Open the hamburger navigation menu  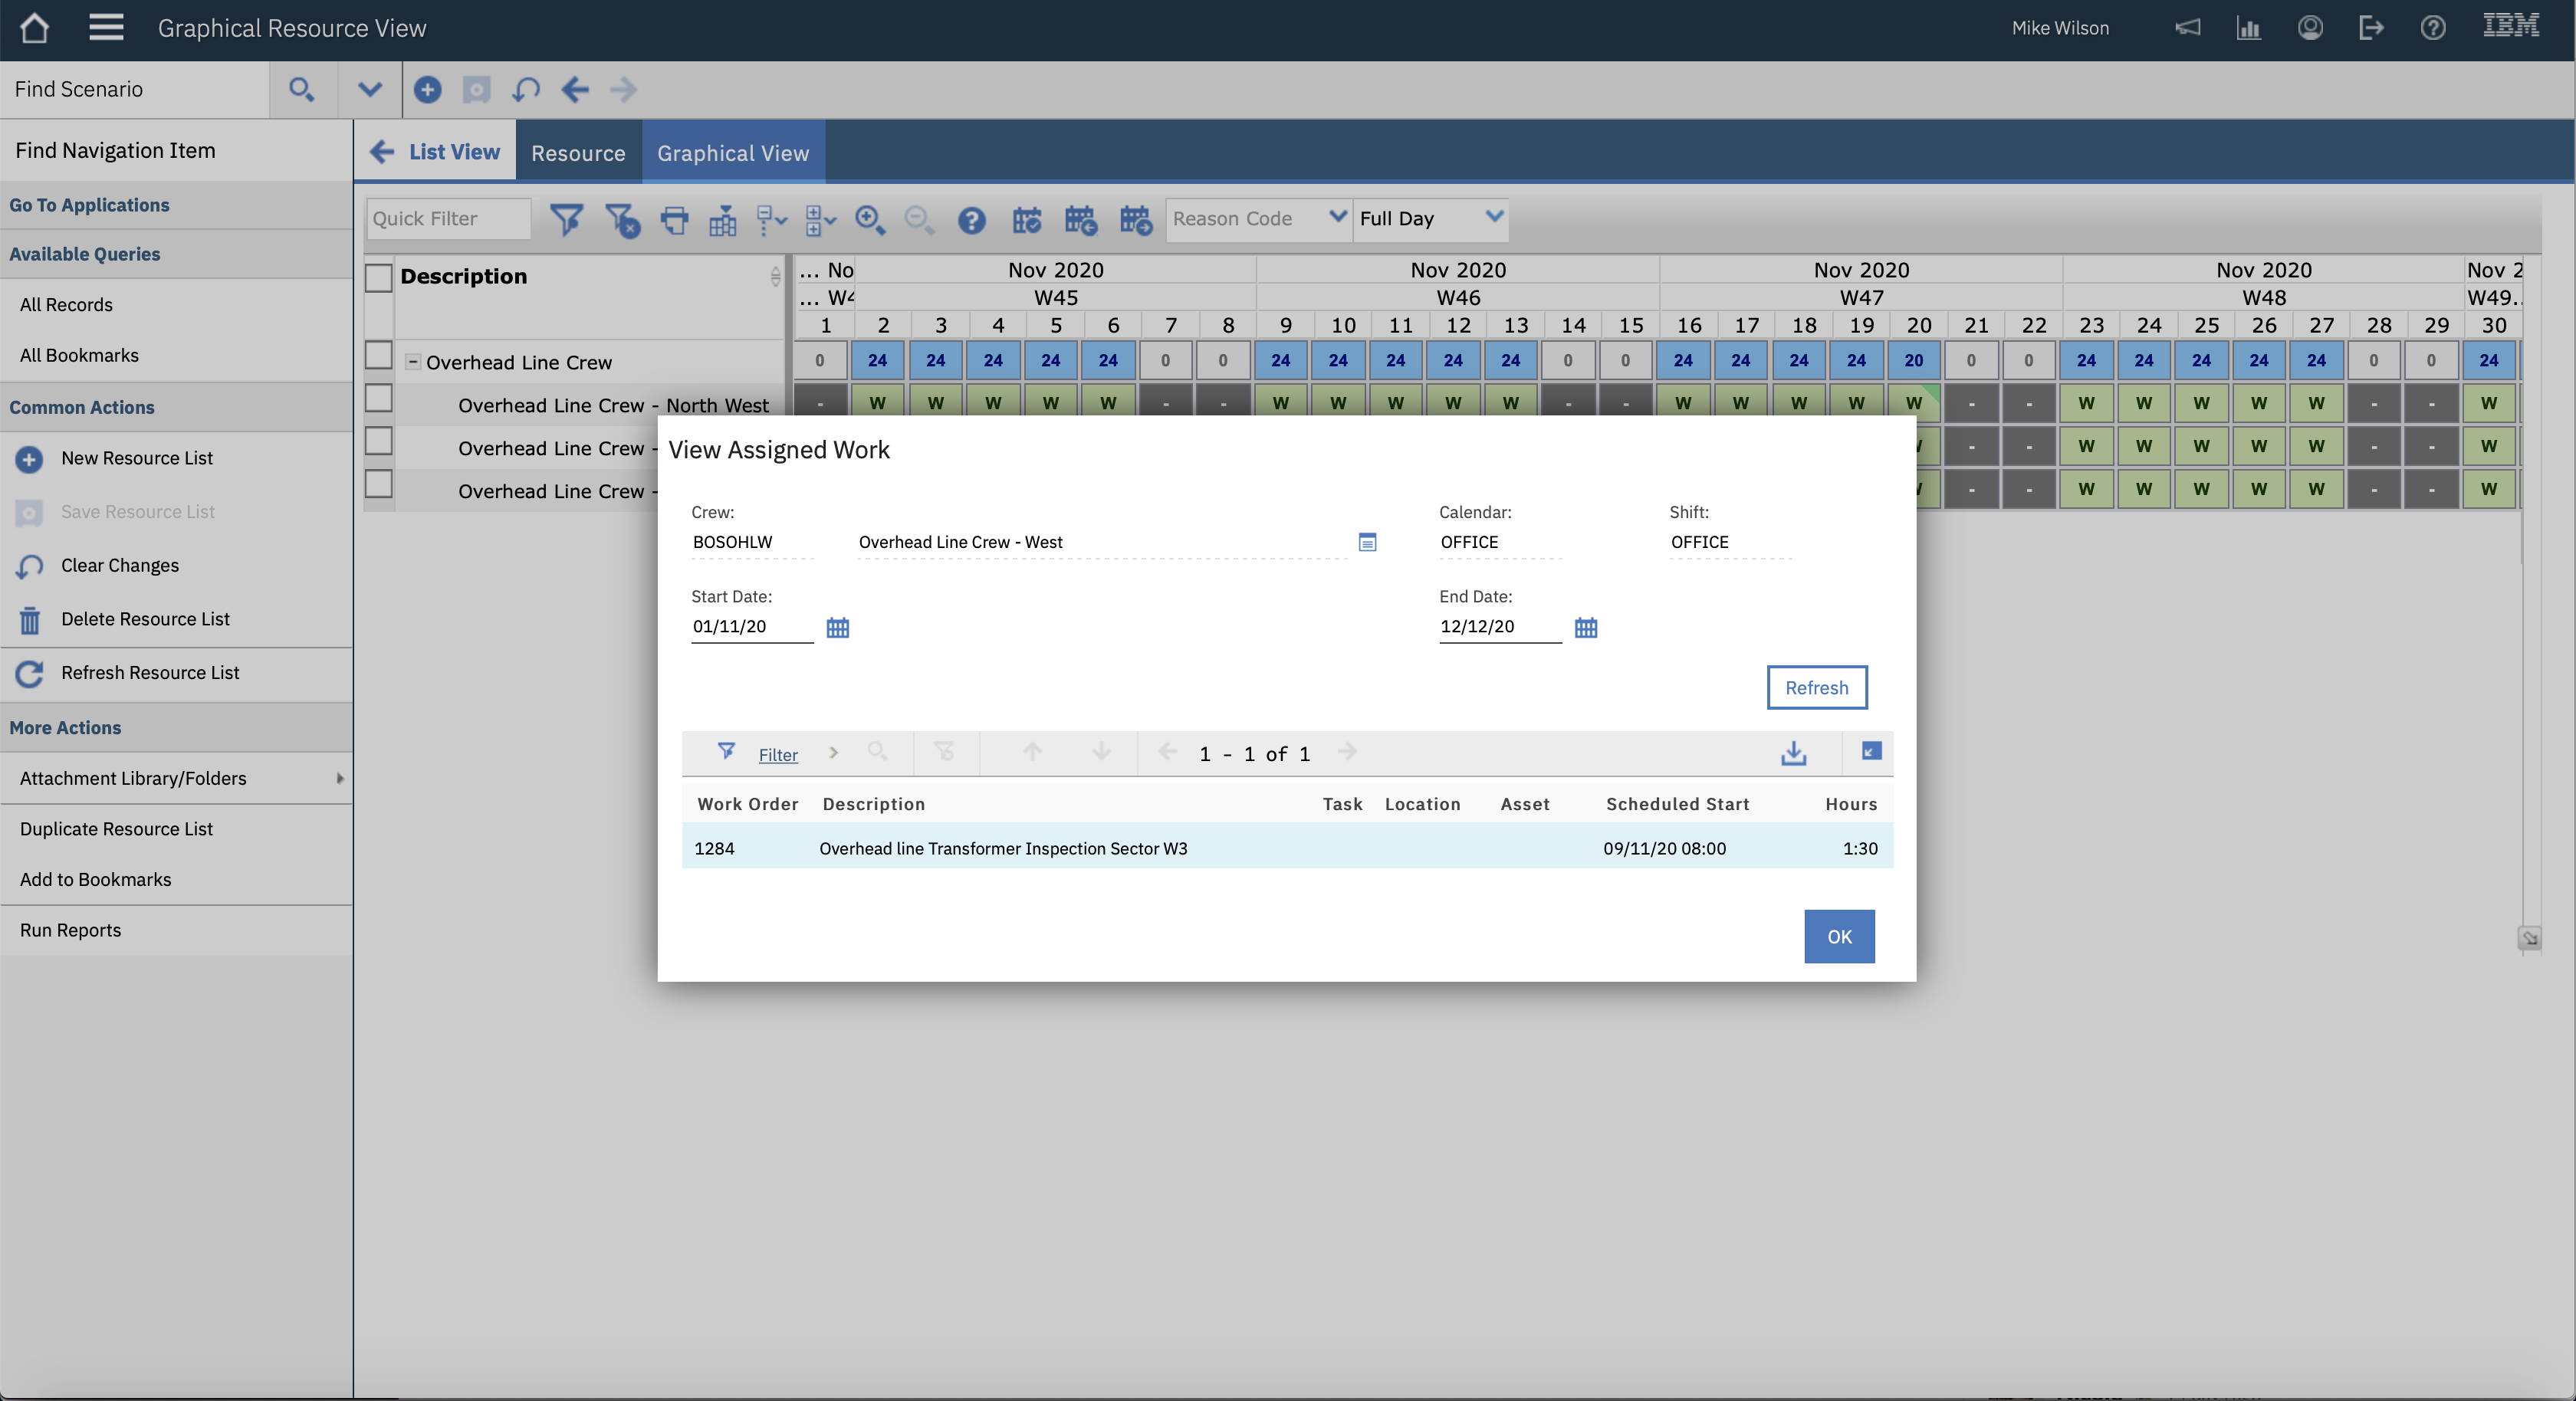click(x=106, y=28)
